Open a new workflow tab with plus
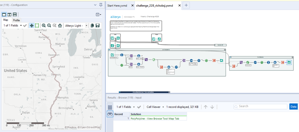 click(186, 5)
